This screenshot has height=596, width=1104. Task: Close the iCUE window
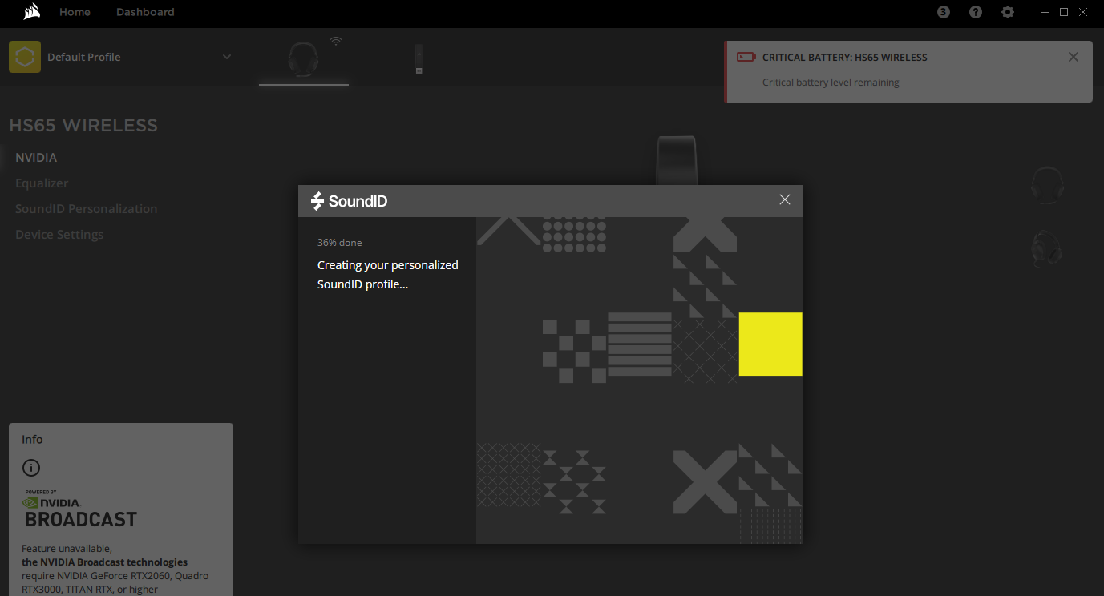pos(1085,12)
